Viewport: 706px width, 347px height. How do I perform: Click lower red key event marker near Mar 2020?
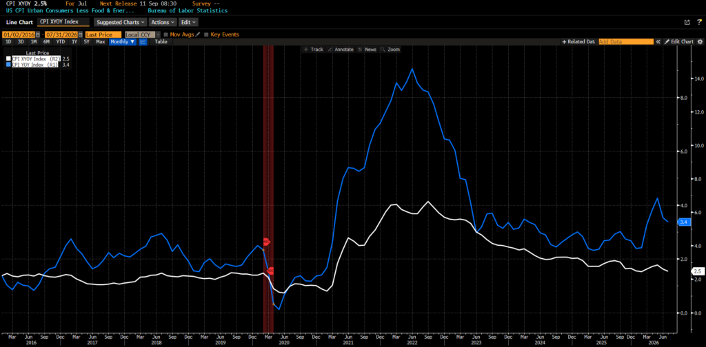click(270, 271)
